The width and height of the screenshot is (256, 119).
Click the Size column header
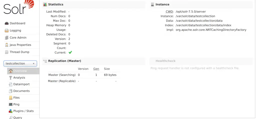pyautogui.click(x=107, y=69)
